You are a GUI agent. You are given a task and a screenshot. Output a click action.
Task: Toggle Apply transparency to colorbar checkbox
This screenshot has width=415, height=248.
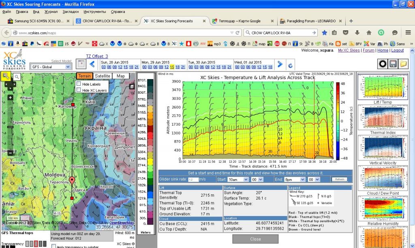53,246
